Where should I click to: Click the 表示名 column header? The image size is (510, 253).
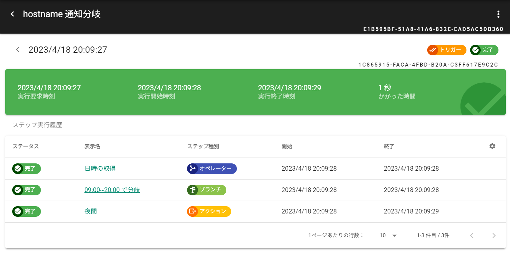click(x=92, y=146)
